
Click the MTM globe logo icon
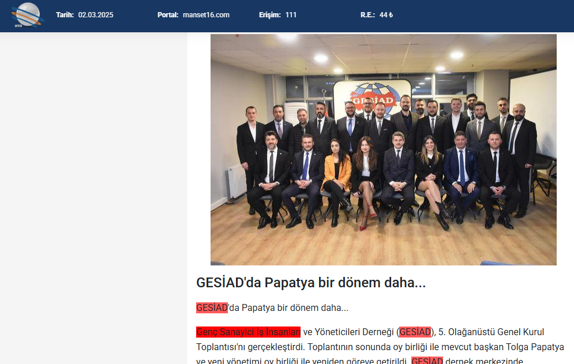point(28,15)
